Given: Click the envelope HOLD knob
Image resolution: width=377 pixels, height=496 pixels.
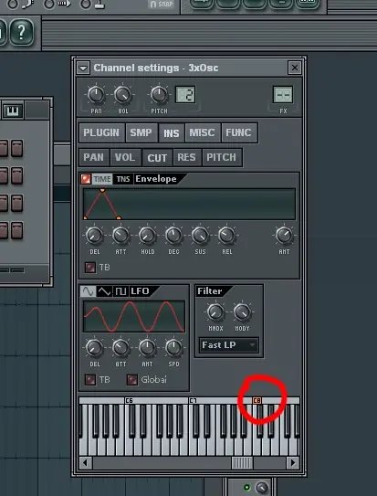Looking at the screenshot, I should (147, 236).
